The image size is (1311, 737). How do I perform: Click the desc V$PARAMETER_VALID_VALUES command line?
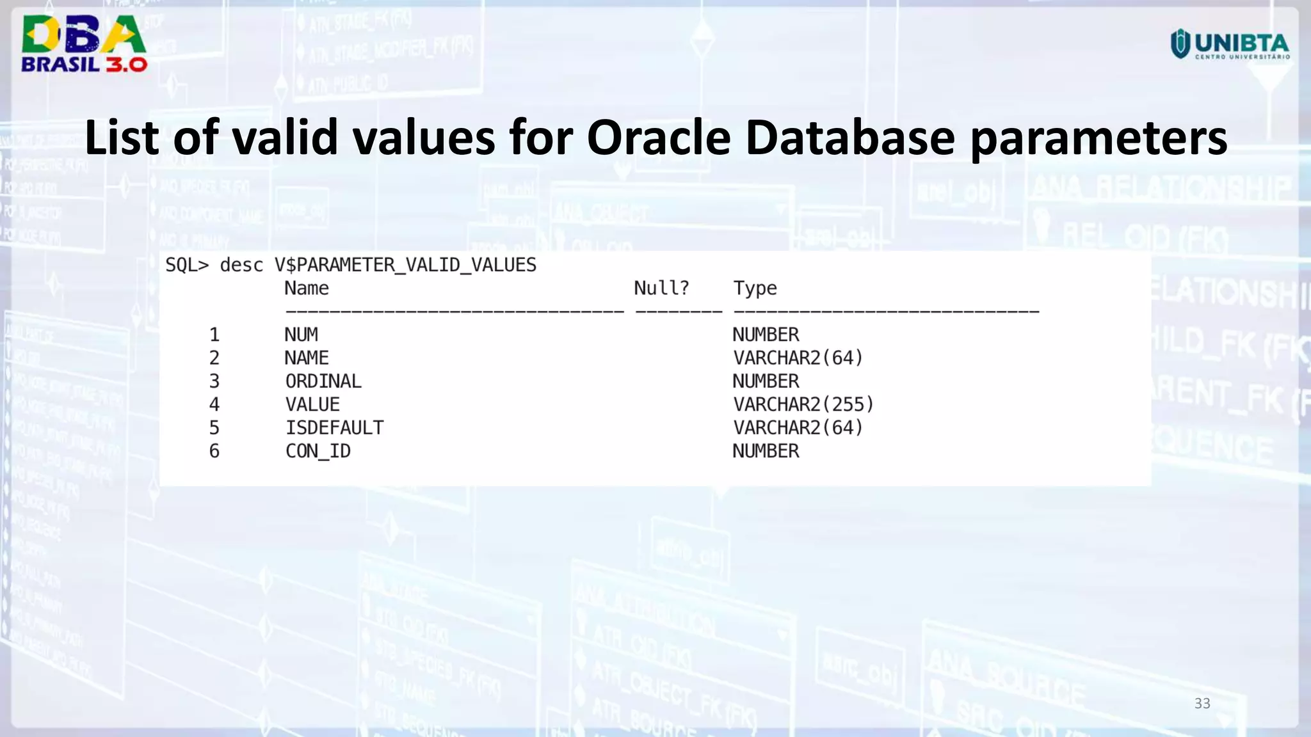pos(378,265)
